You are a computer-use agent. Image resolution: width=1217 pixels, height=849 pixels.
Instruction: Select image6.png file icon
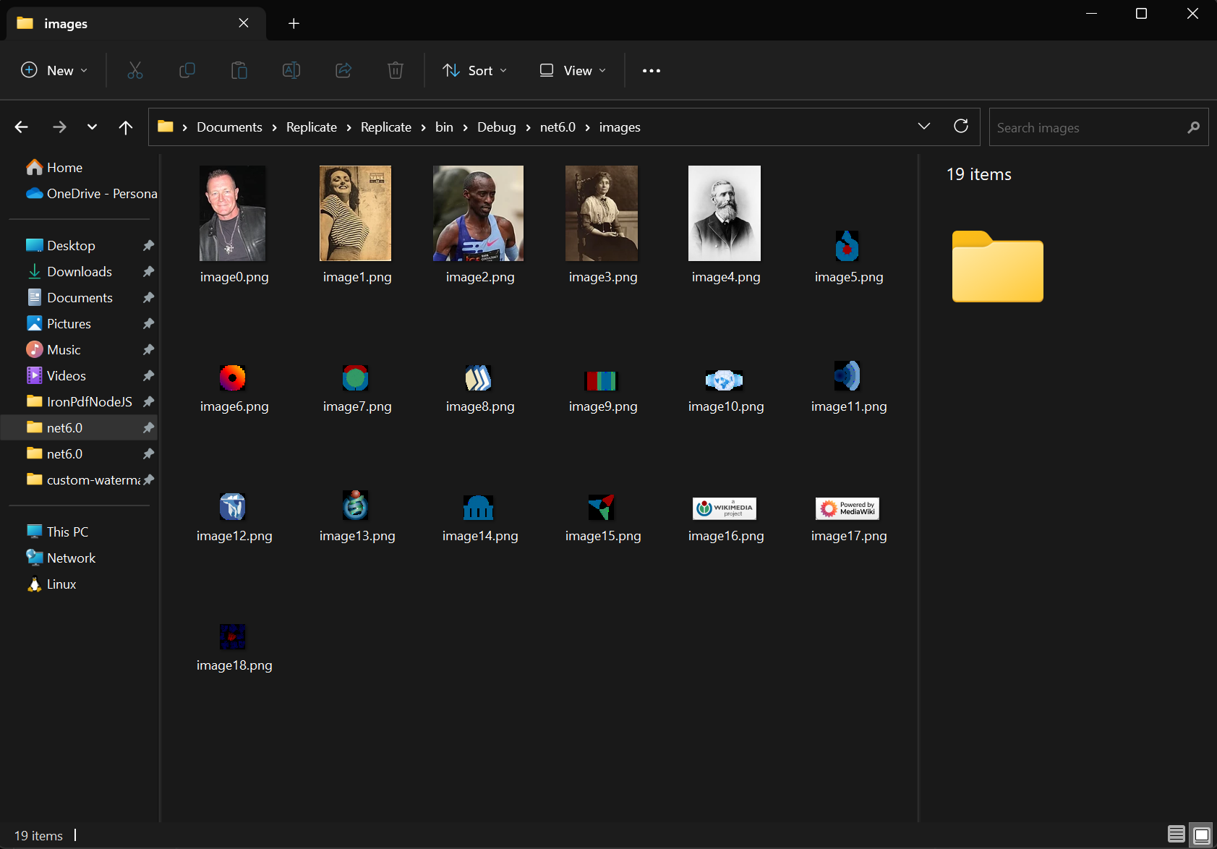(233, 377)
